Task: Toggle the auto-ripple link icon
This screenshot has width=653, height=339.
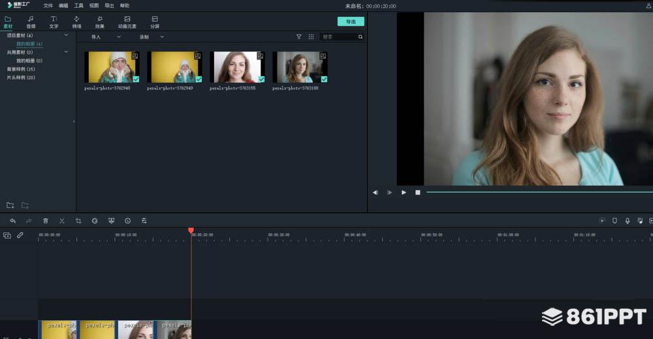Action: [20, 235]
